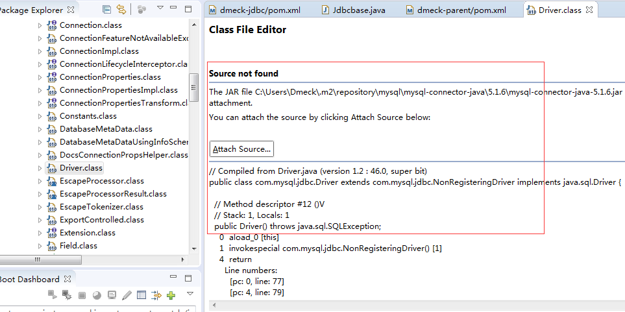This screenshot has width=625, height=312.
Task: Show properties table icon in Boot Dashboard
Action: tap(141, 295)
